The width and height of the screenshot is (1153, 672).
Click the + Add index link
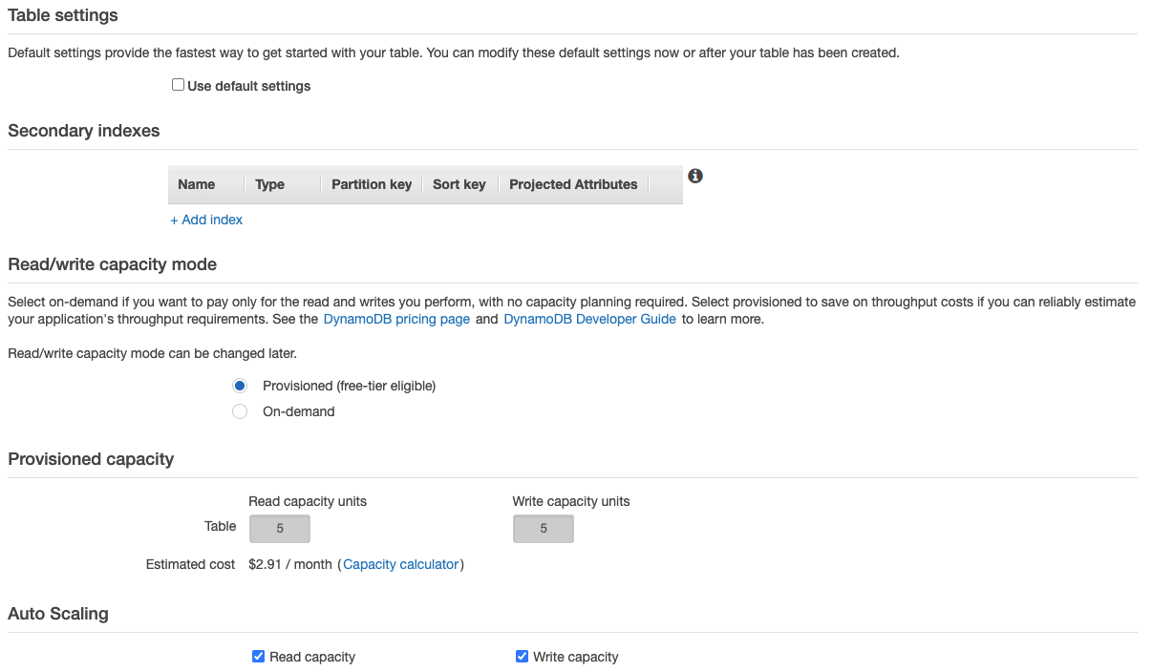click(206, 220)
